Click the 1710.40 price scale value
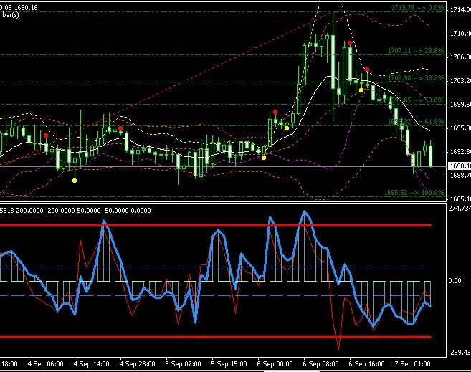 [460, 34]
